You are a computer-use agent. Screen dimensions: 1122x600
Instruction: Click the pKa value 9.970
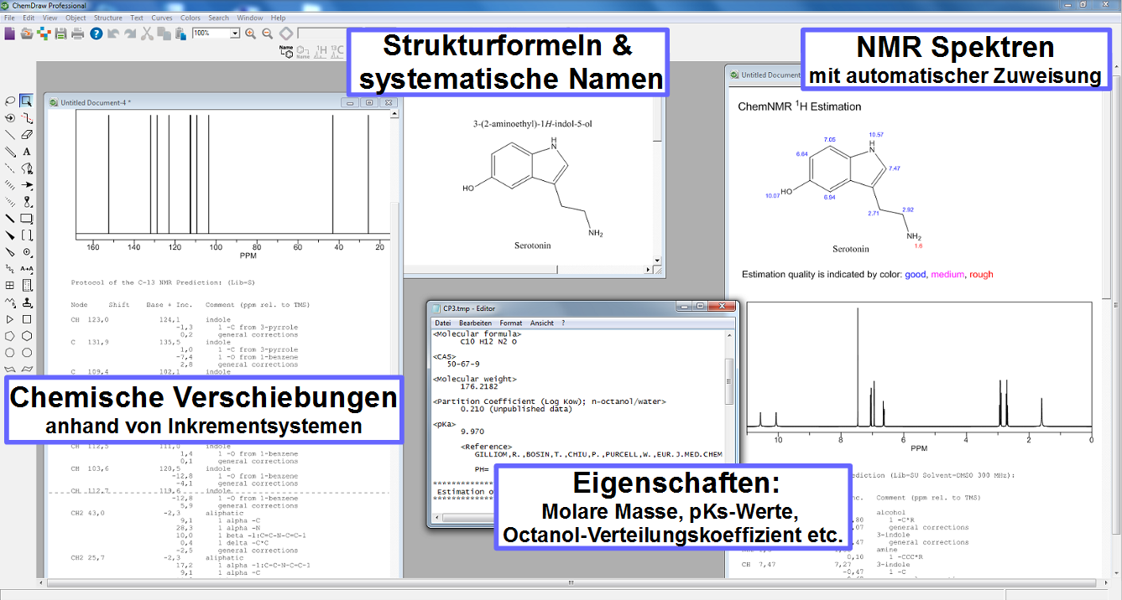[x=473, y=432]
